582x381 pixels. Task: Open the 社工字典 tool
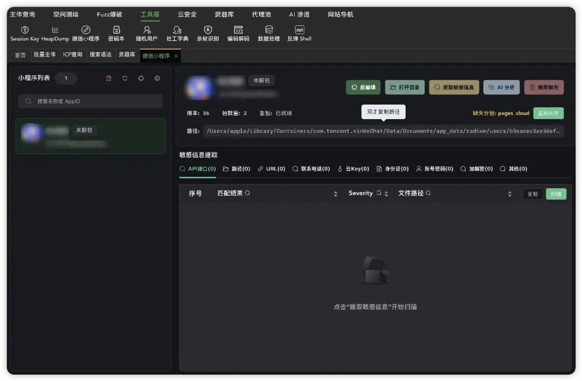coord(177,33)
